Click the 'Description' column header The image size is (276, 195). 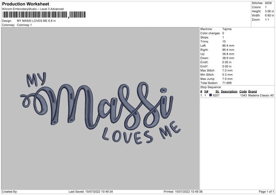(x=229, y=92)
